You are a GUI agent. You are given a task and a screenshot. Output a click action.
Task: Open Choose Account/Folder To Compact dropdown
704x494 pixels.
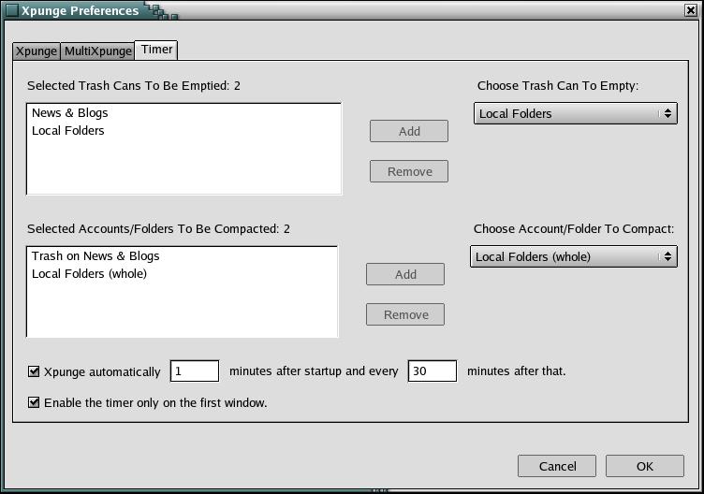tap(573, 256)
